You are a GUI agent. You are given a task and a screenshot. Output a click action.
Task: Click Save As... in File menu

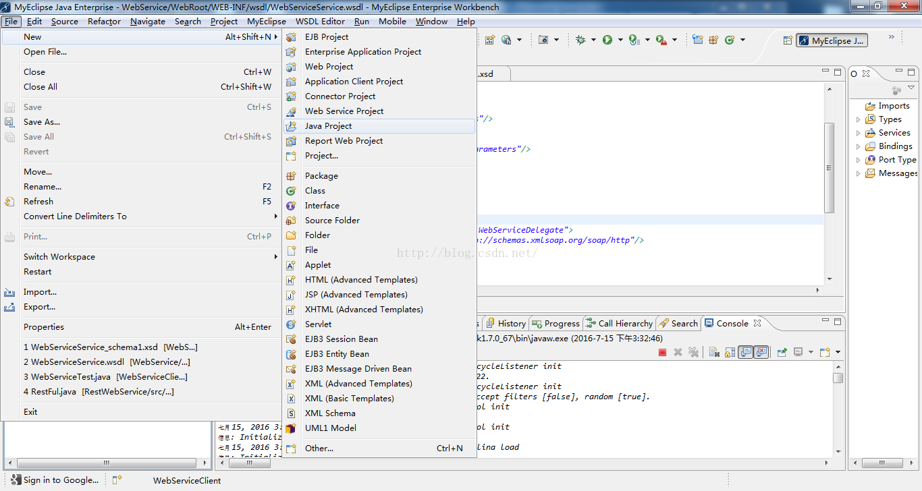click(141, 122)
